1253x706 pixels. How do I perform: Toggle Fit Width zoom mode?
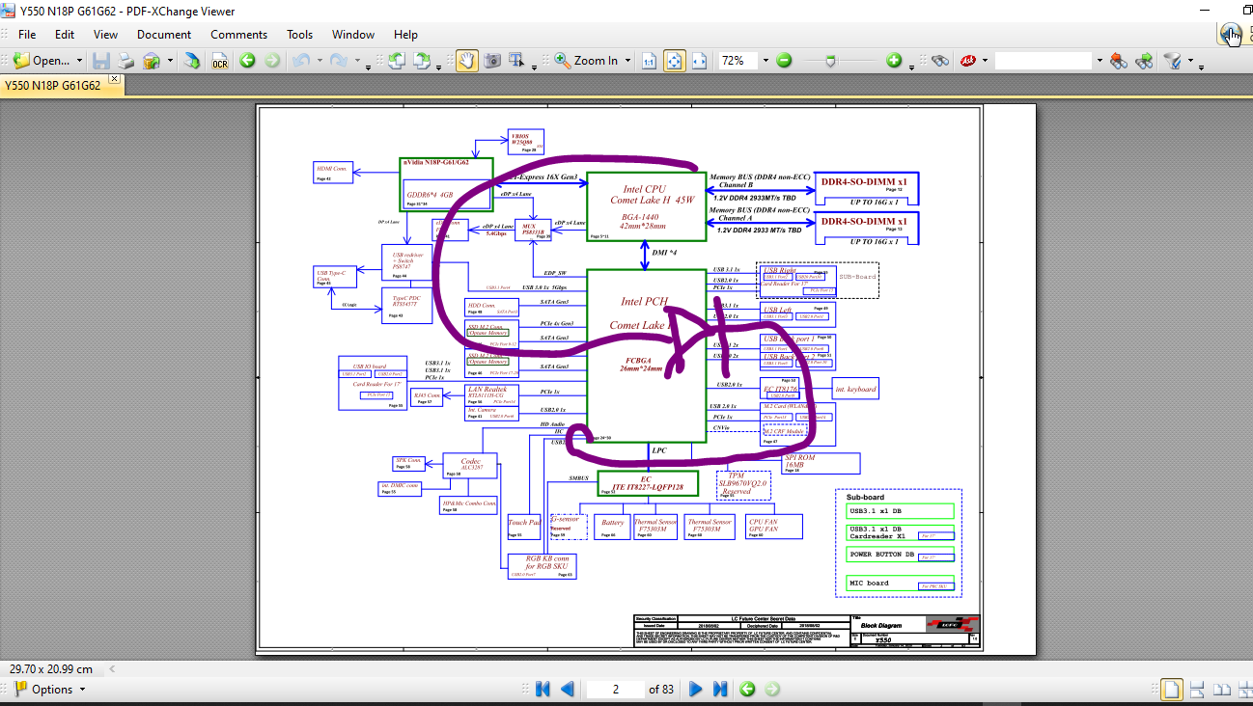699,61
